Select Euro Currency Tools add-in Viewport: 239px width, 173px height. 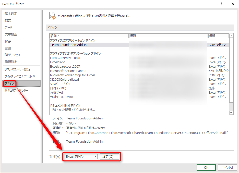pyautogui.click(x=65, y=58)
